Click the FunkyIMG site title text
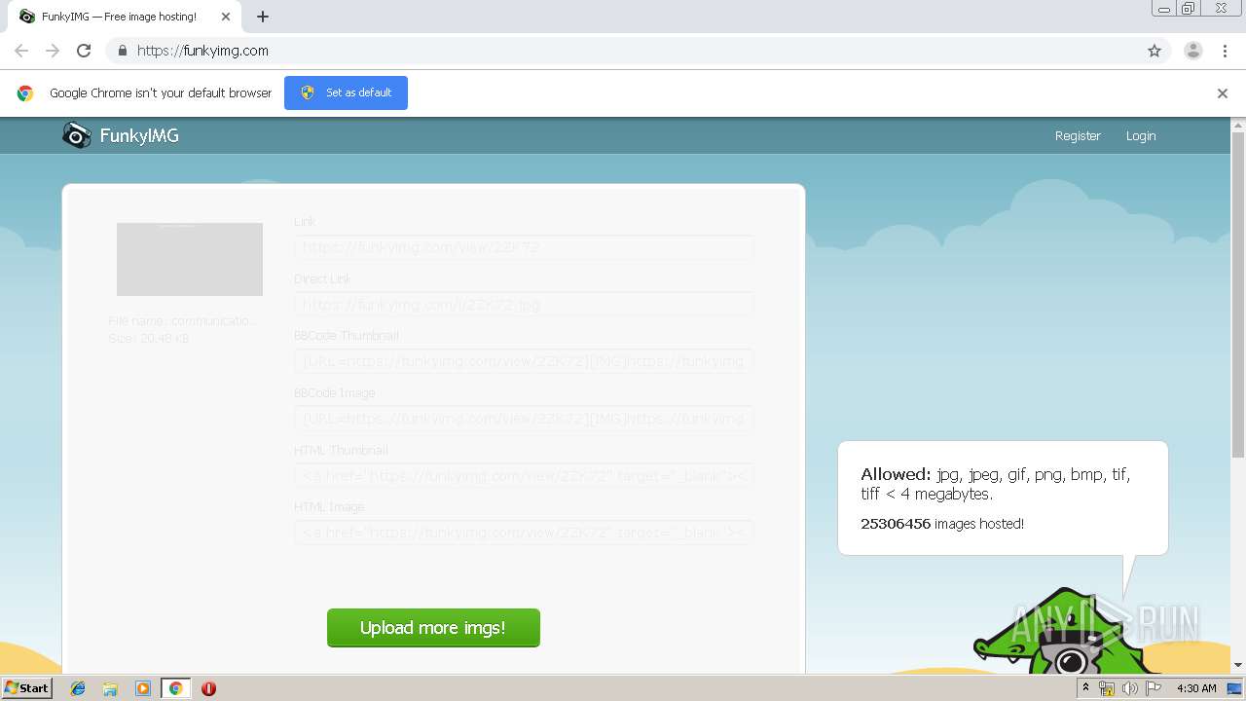The image size is (1246, 701). [x=139, y=136]
